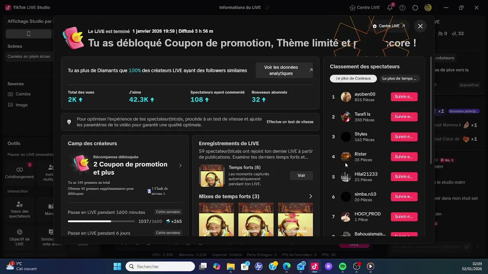
Task: Expand Mixes de temps forts arrow
Action: click(310, 196)
